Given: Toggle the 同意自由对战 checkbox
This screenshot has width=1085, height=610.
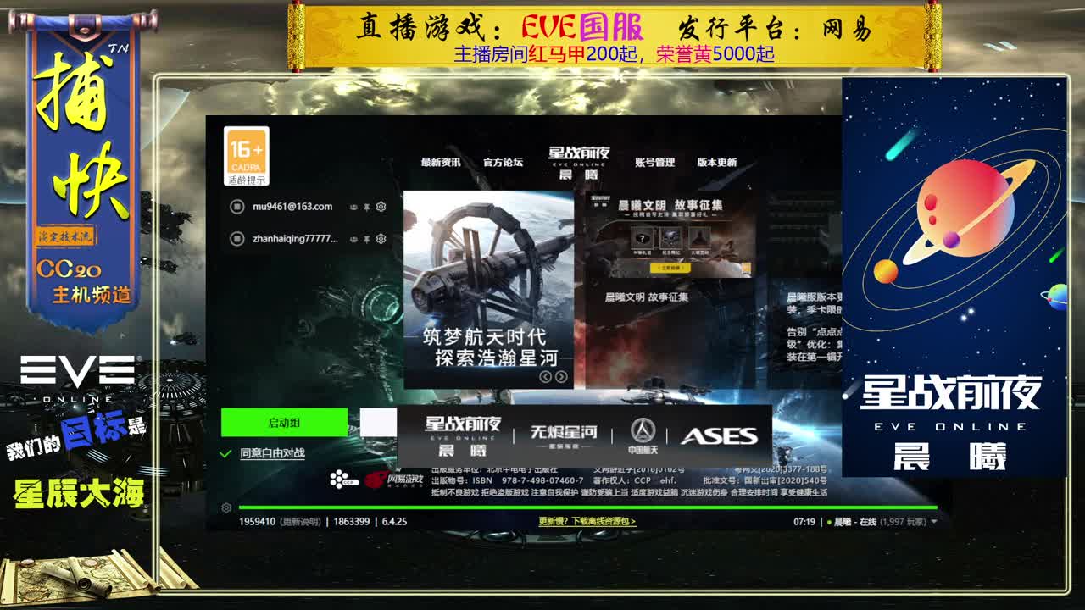Looking at the screenshot, I should pyautogui.click(x=225, y=453).
